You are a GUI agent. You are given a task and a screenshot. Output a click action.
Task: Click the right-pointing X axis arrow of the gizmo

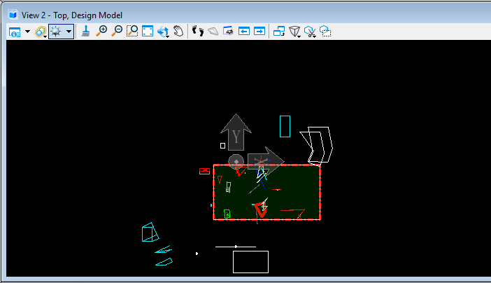(x=266, y=161)
